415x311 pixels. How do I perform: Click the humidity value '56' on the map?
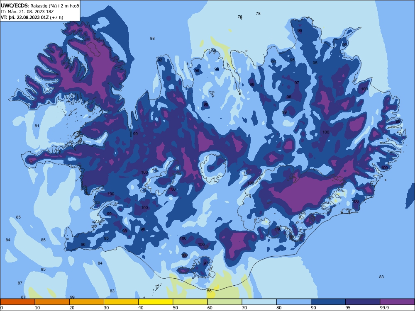coord(209,291)
